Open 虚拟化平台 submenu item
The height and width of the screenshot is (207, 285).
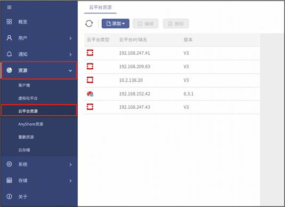pyautogui.click(x=39, y=98)
